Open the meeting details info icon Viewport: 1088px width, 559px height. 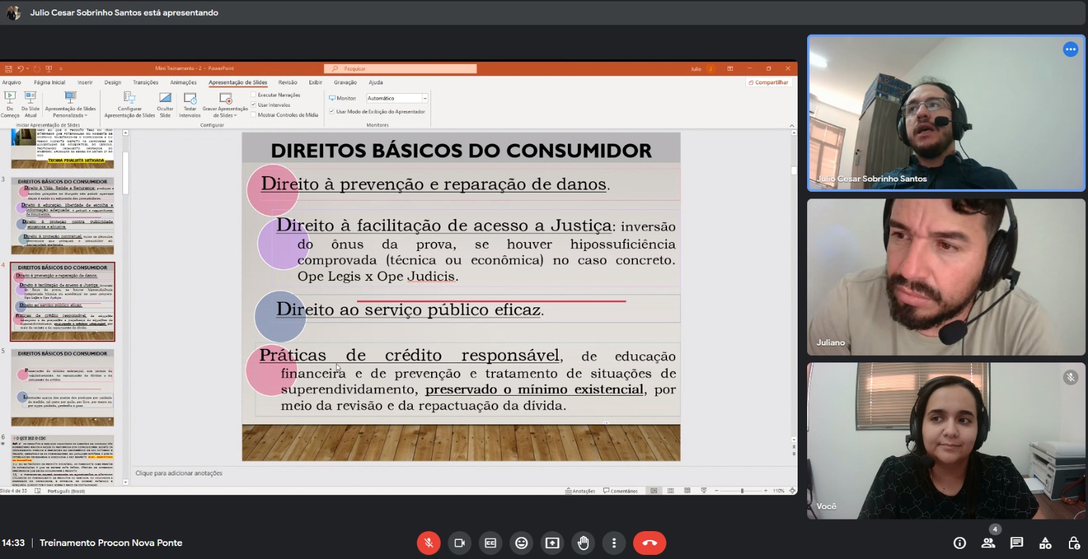click(959, 543)
